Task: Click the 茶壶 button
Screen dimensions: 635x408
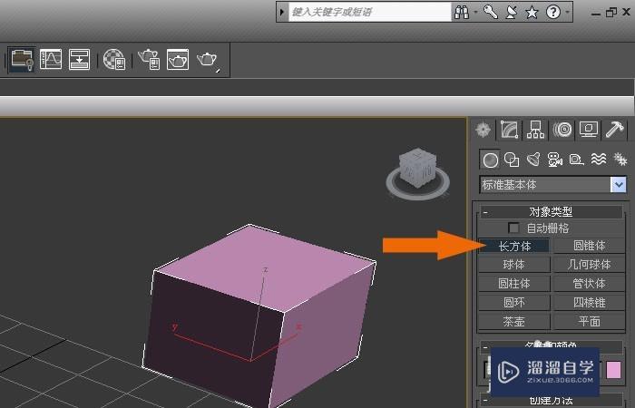Action: click(x=514, y=322)
